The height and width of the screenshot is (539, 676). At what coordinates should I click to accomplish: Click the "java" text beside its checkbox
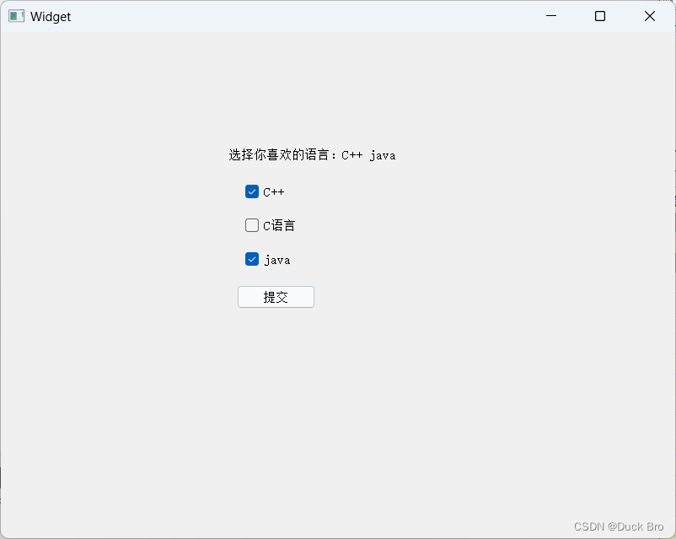(277, 260)
